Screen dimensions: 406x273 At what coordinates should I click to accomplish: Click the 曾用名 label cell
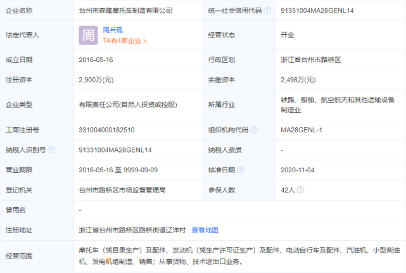37,210
